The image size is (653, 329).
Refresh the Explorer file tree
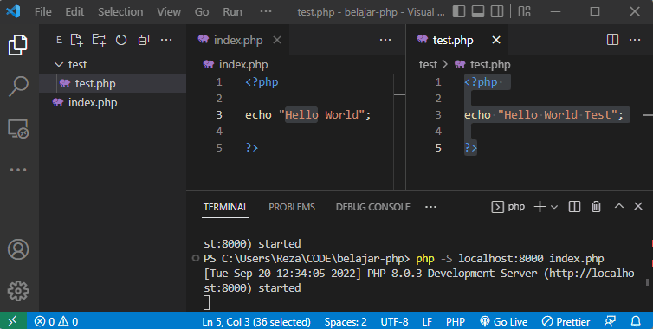(x=121, y=40)
